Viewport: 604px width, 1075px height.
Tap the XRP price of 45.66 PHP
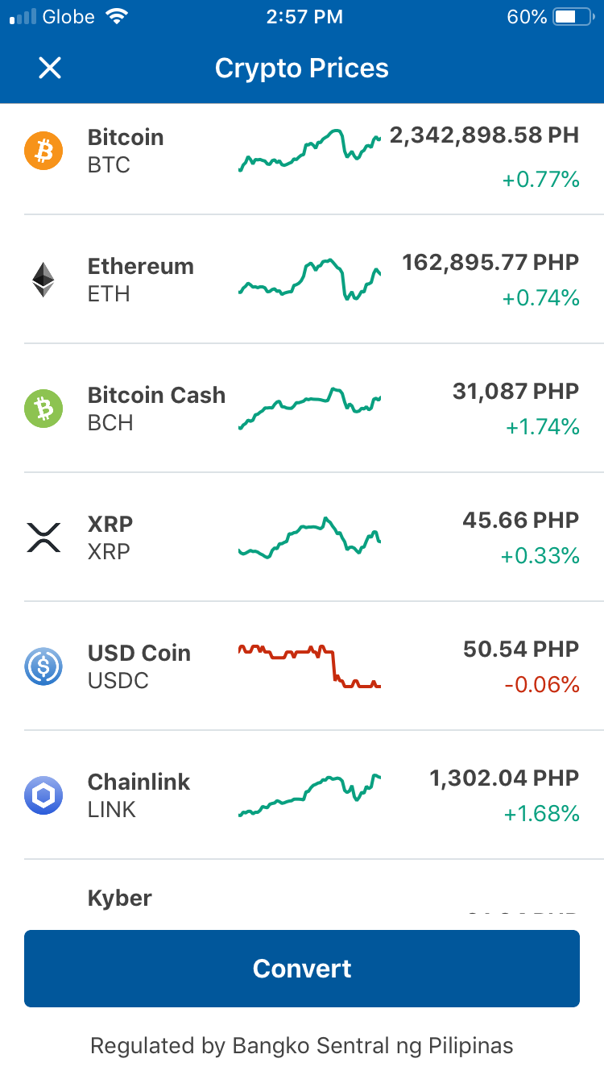point(521,520)
